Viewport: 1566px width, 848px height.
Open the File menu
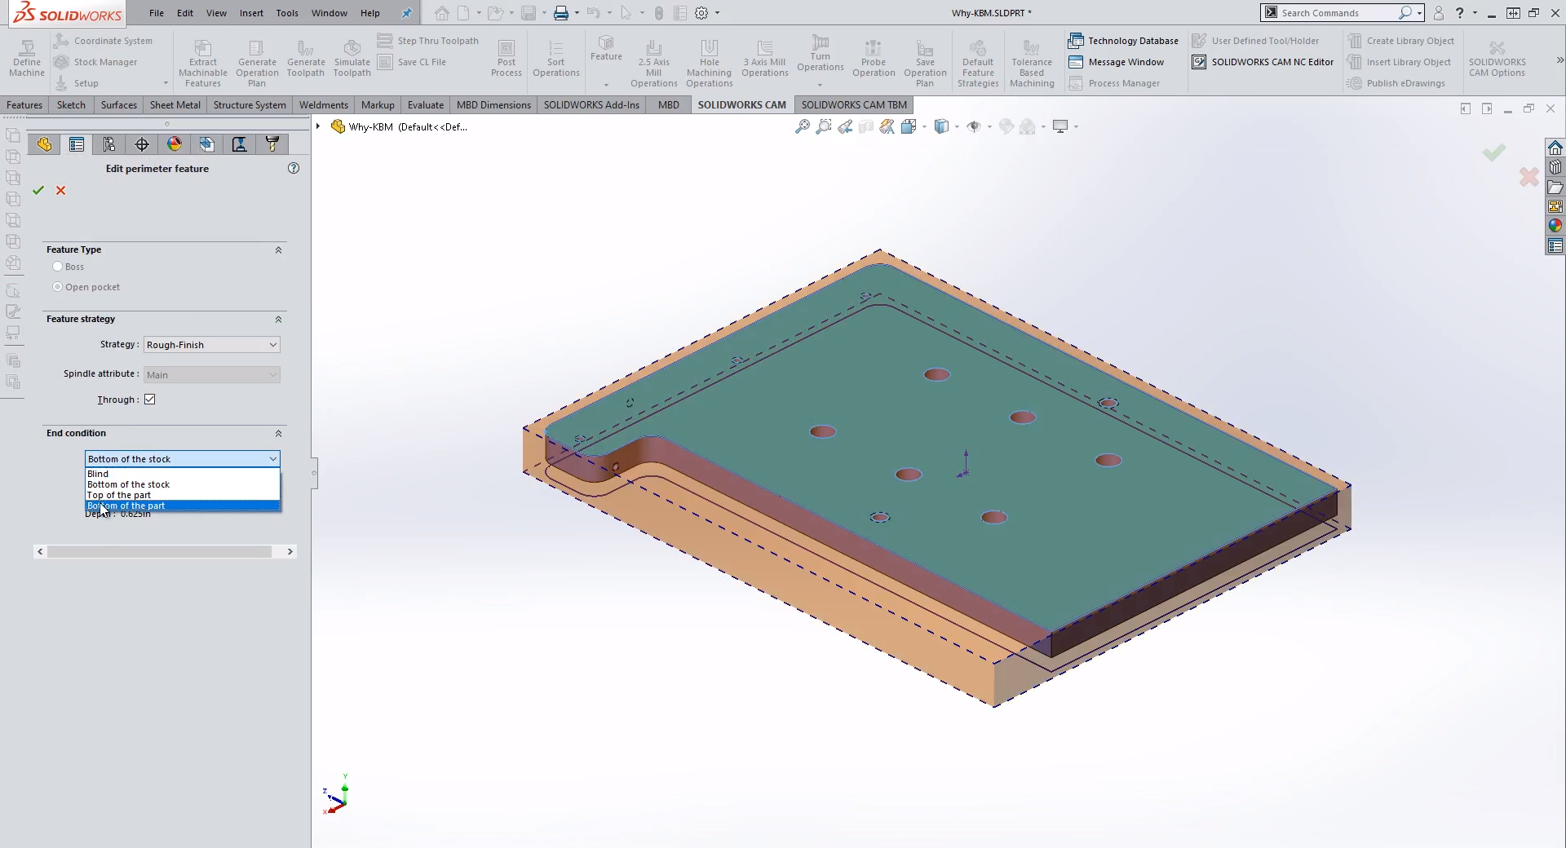157,13
